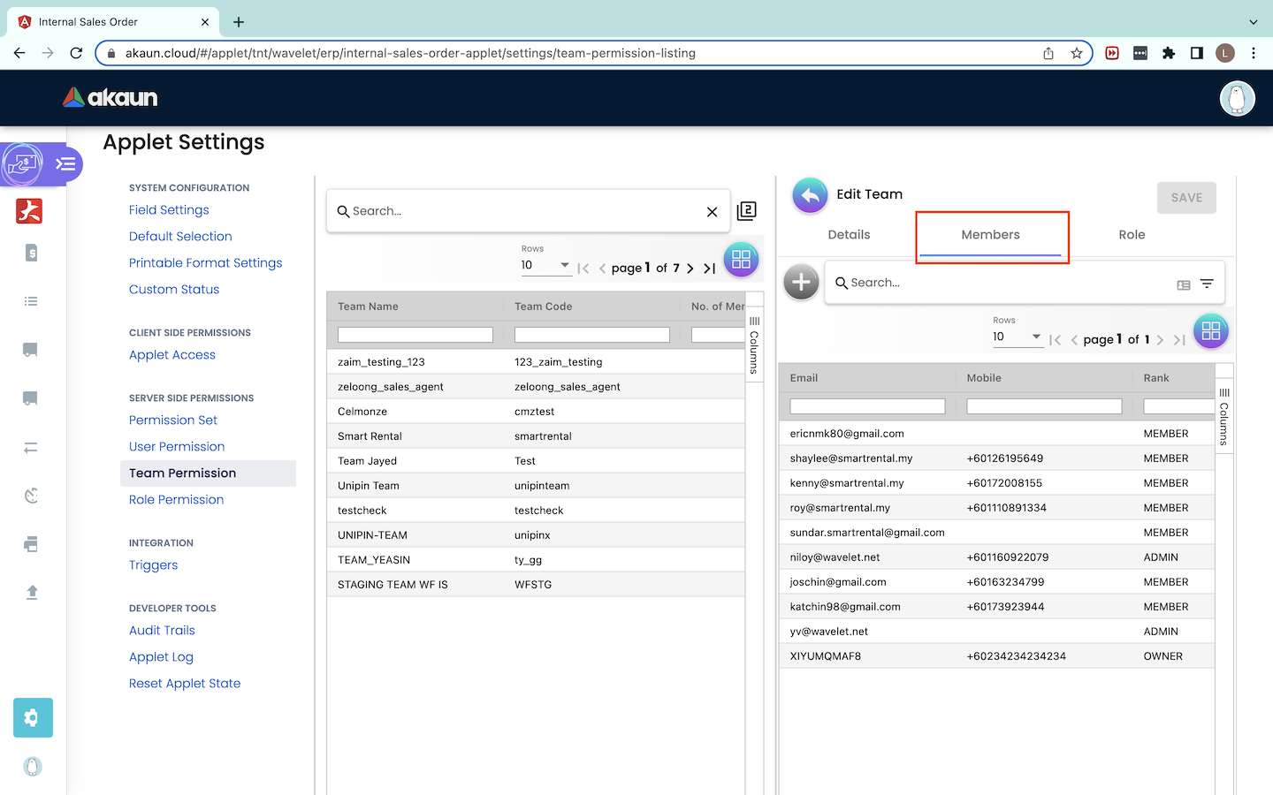This screenshot has height=795, width=1273.
Task: Click the printer icon in left sidebar
Action: coord(32,544)
